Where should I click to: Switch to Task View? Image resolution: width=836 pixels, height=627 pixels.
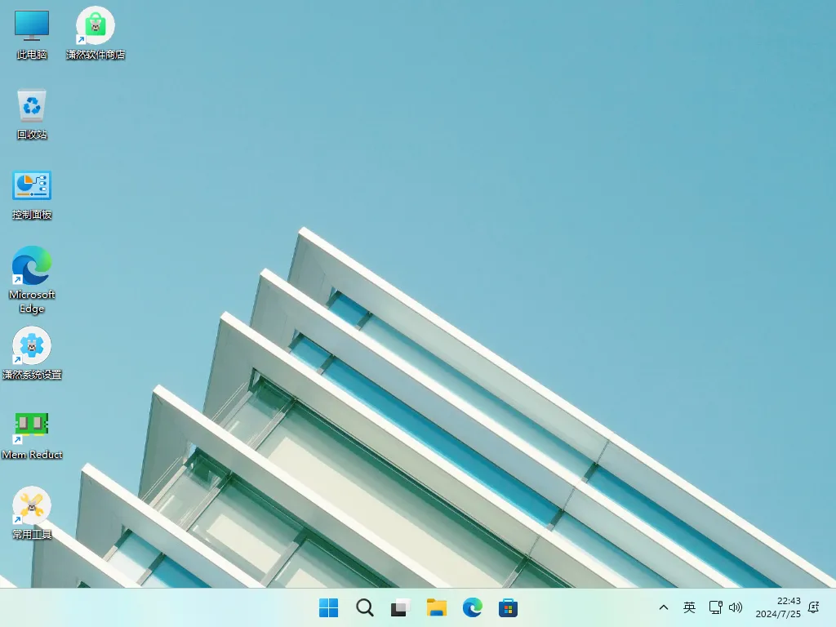pyautogui.click(x=399, y=607)
